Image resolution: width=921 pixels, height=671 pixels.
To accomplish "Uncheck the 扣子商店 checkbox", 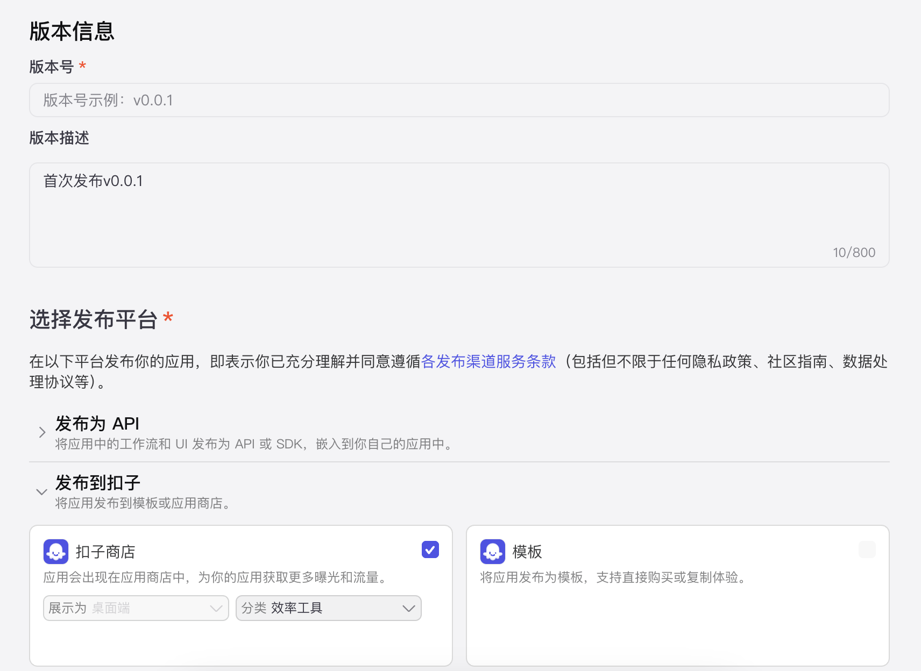I will 430,549.
